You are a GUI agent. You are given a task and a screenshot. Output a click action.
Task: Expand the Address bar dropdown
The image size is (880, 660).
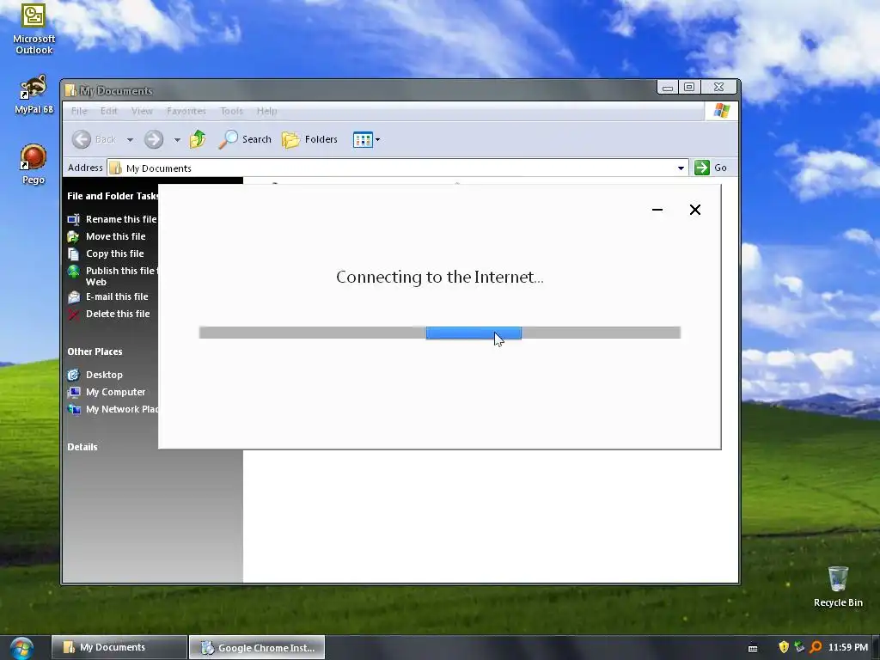click(x=681, y=168)
